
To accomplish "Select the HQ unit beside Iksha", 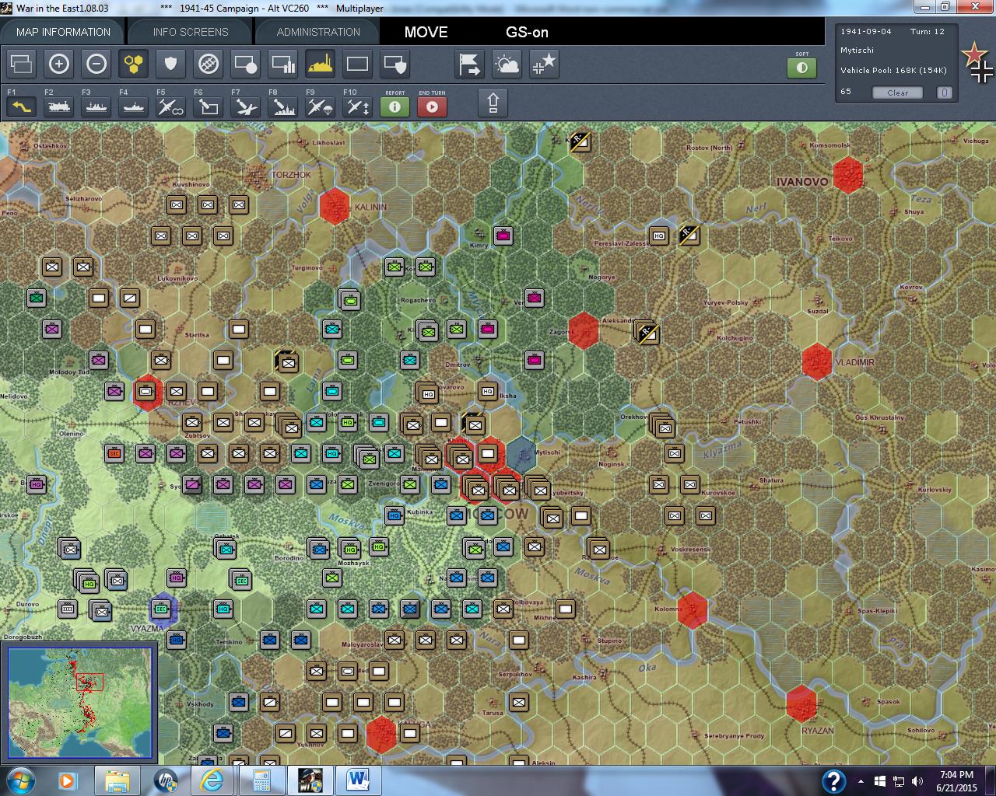I will point(488,392).
